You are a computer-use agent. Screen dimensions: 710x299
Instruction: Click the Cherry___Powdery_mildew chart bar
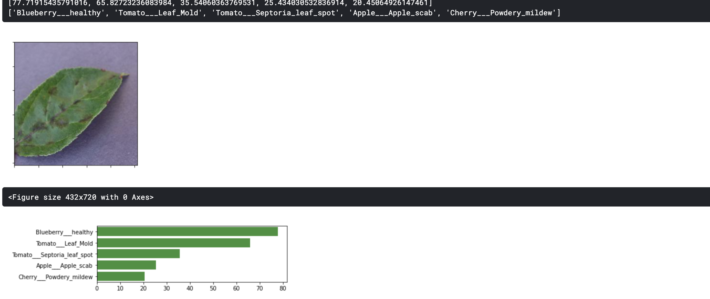pos(121,276)
